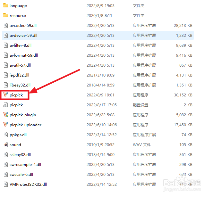The width and height of the screenshot is (213, 197).
Task: Select the picpick name in 2 KB row
Action: coord(16,105)
